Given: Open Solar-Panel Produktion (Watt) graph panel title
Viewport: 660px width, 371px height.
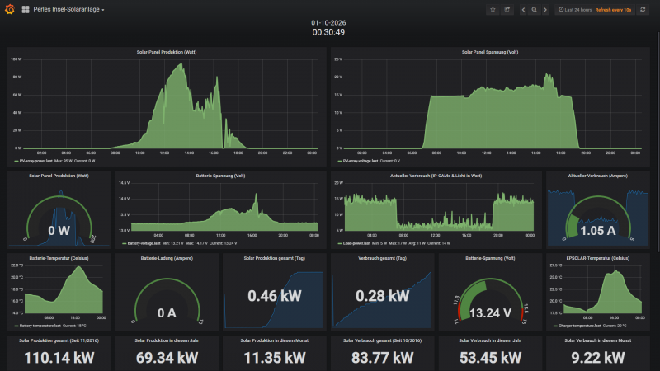Looking at the screenshot, I should click(167, 52).
